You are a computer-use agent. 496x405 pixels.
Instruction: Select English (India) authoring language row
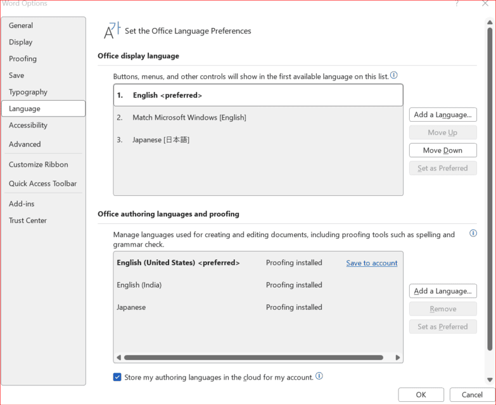click(258, 285)
